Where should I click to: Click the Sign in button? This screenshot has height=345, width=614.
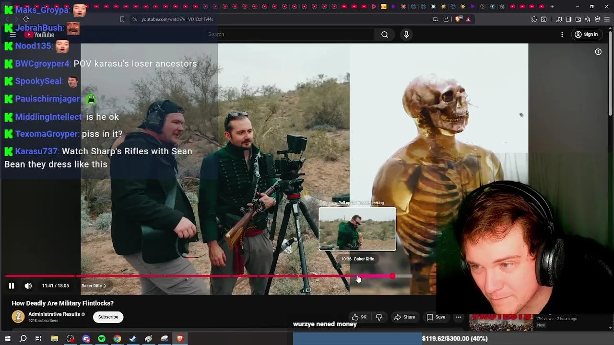tap(586, 34)
